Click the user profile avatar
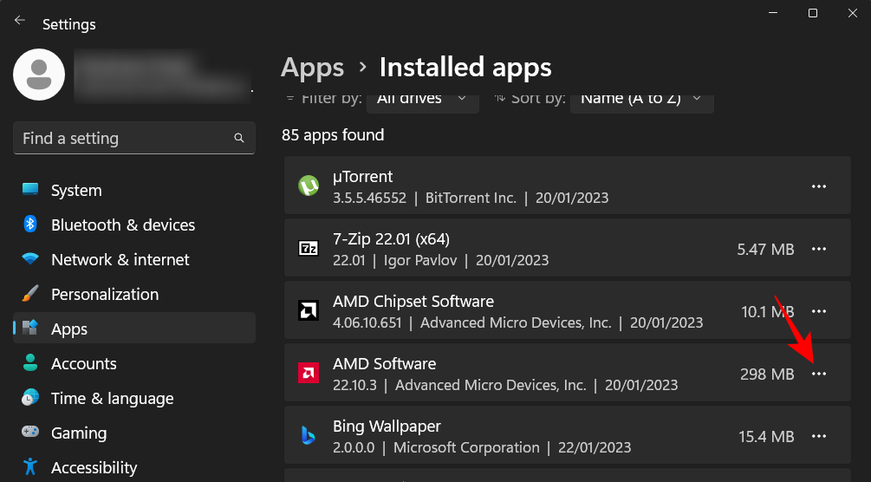This screenshot has height=482, width=871. tap(39, 75)
